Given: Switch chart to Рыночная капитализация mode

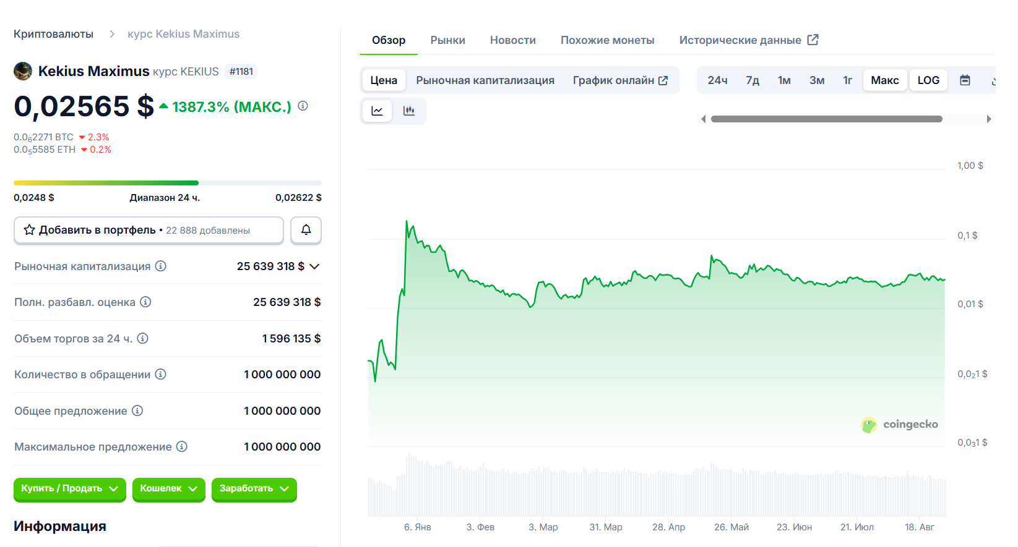Looking at the screenshot, I should (485, 80).
